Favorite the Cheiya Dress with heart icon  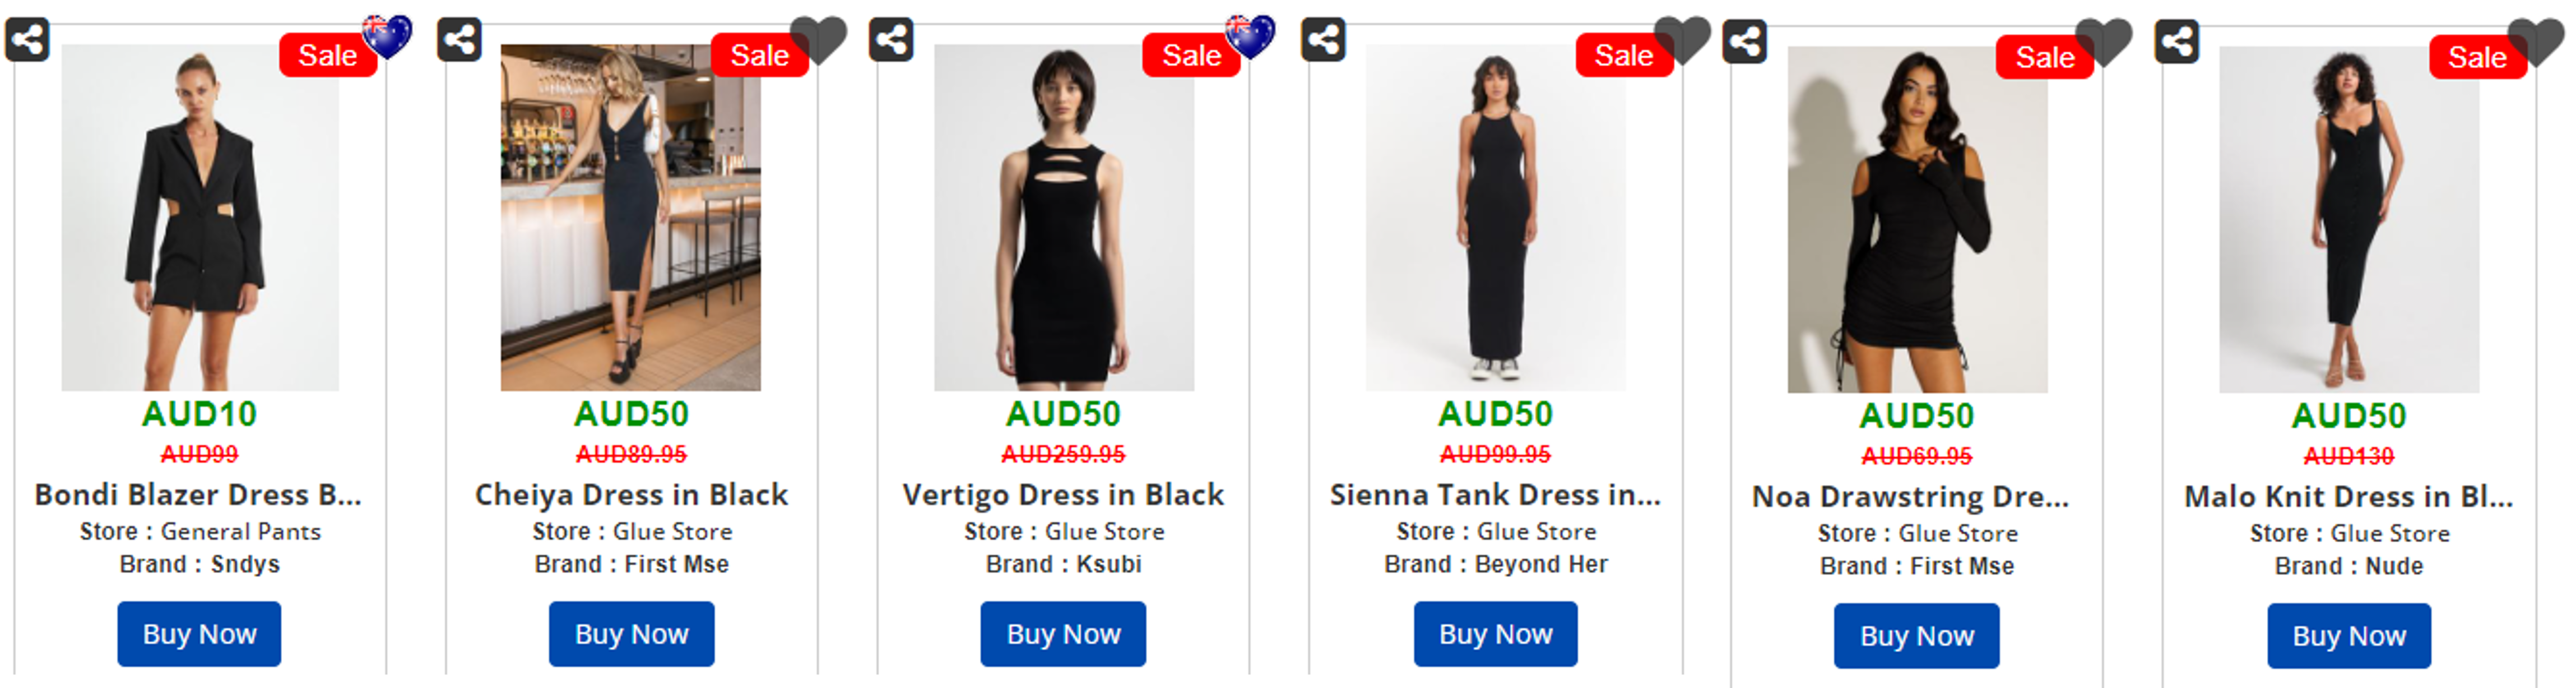click(819, 39)
